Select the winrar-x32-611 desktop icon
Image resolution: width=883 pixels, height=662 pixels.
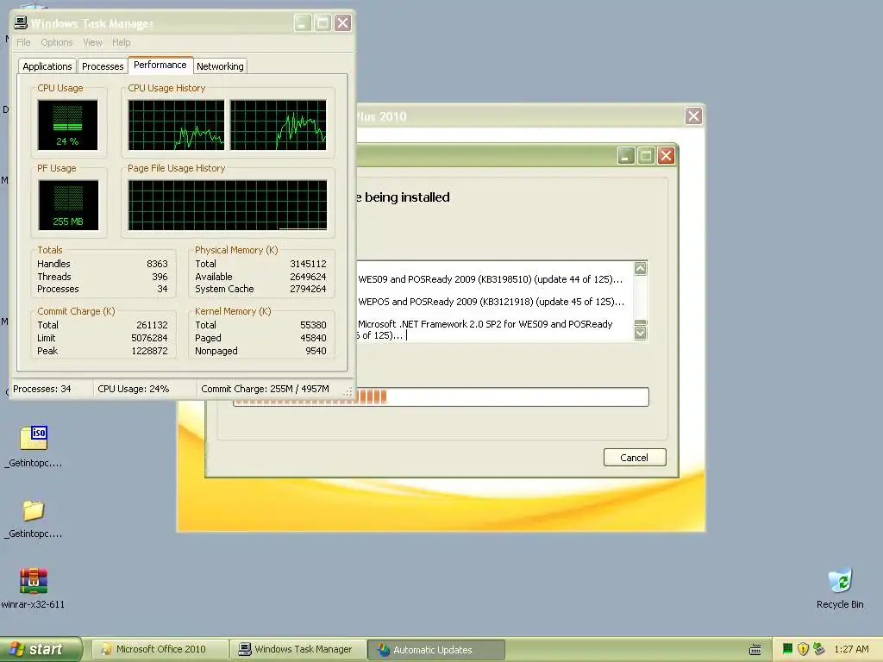point(33,589)
